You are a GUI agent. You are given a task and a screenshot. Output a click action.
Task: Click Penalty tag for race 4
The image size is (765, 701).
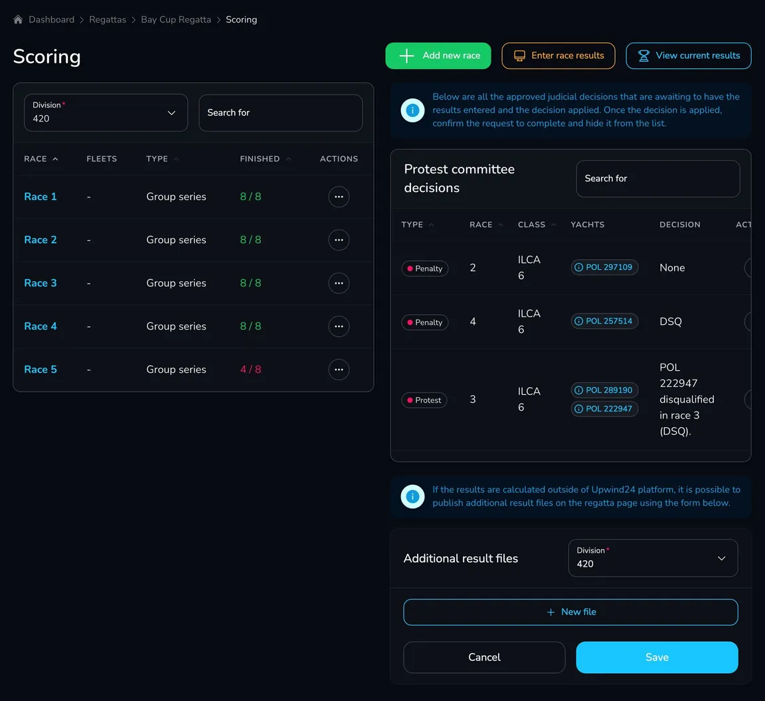(425, 322)
